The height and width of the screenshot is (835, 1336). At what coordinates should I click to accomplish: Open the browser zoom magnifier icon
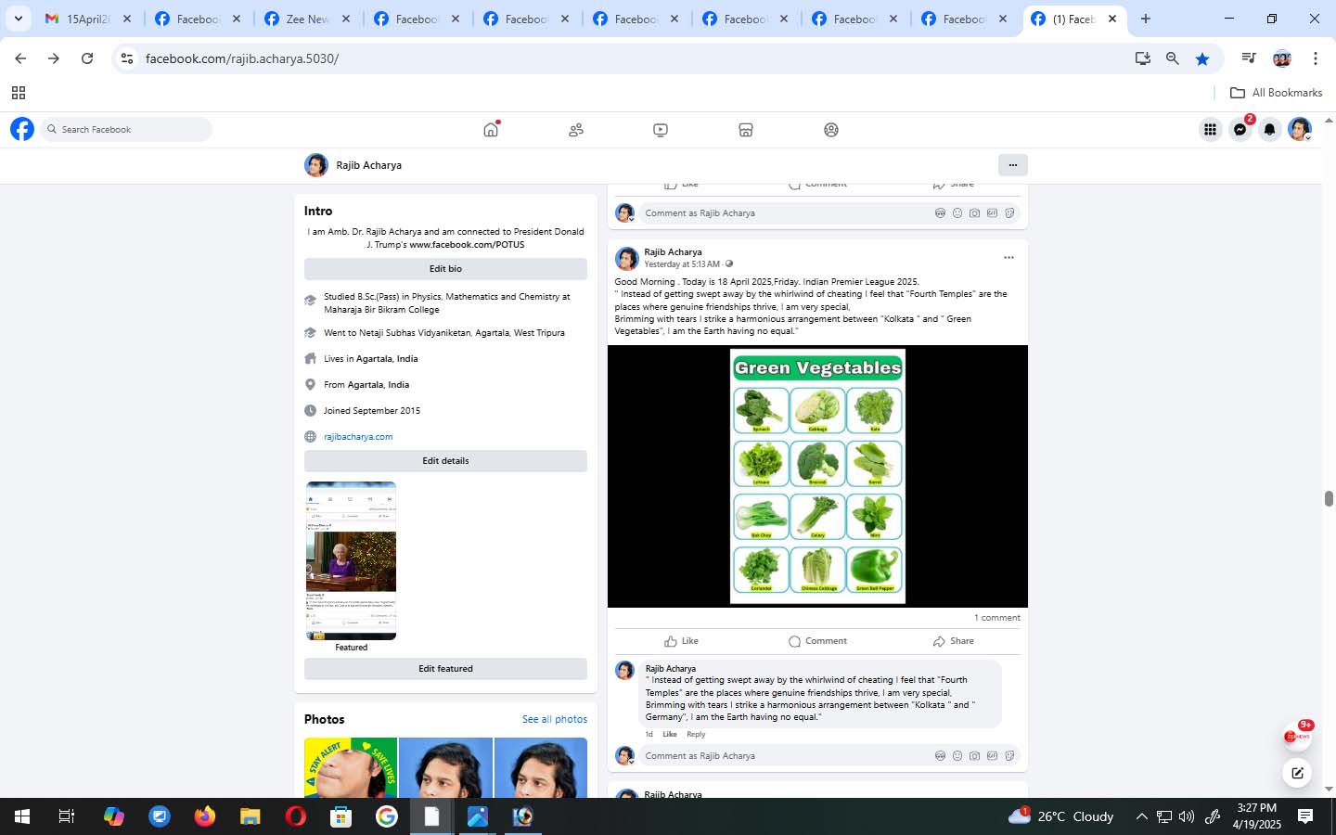pyautogui.click(x=1173, y=58)
